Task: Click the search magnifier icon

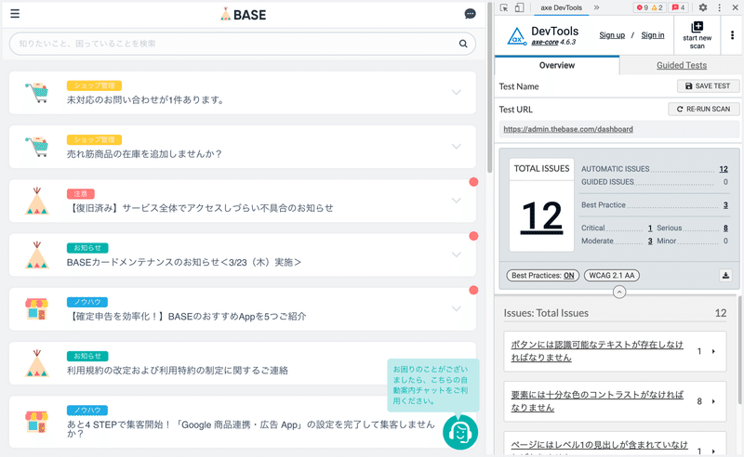Action: [463, 44]
